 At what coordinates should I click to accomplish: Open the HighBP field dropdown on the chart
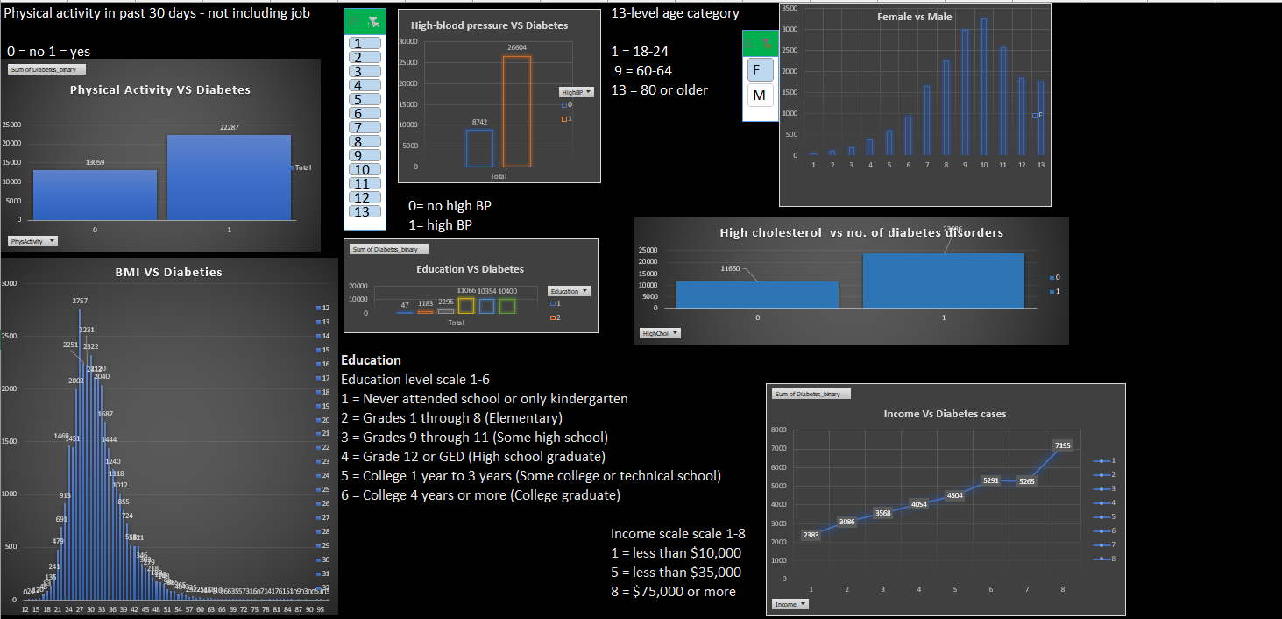pos(578,91)
